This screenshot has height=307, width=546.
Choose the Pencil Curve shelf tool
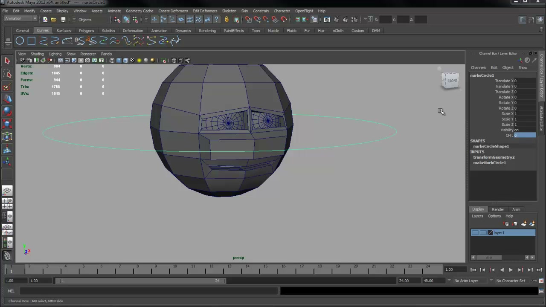coord(55,41)
